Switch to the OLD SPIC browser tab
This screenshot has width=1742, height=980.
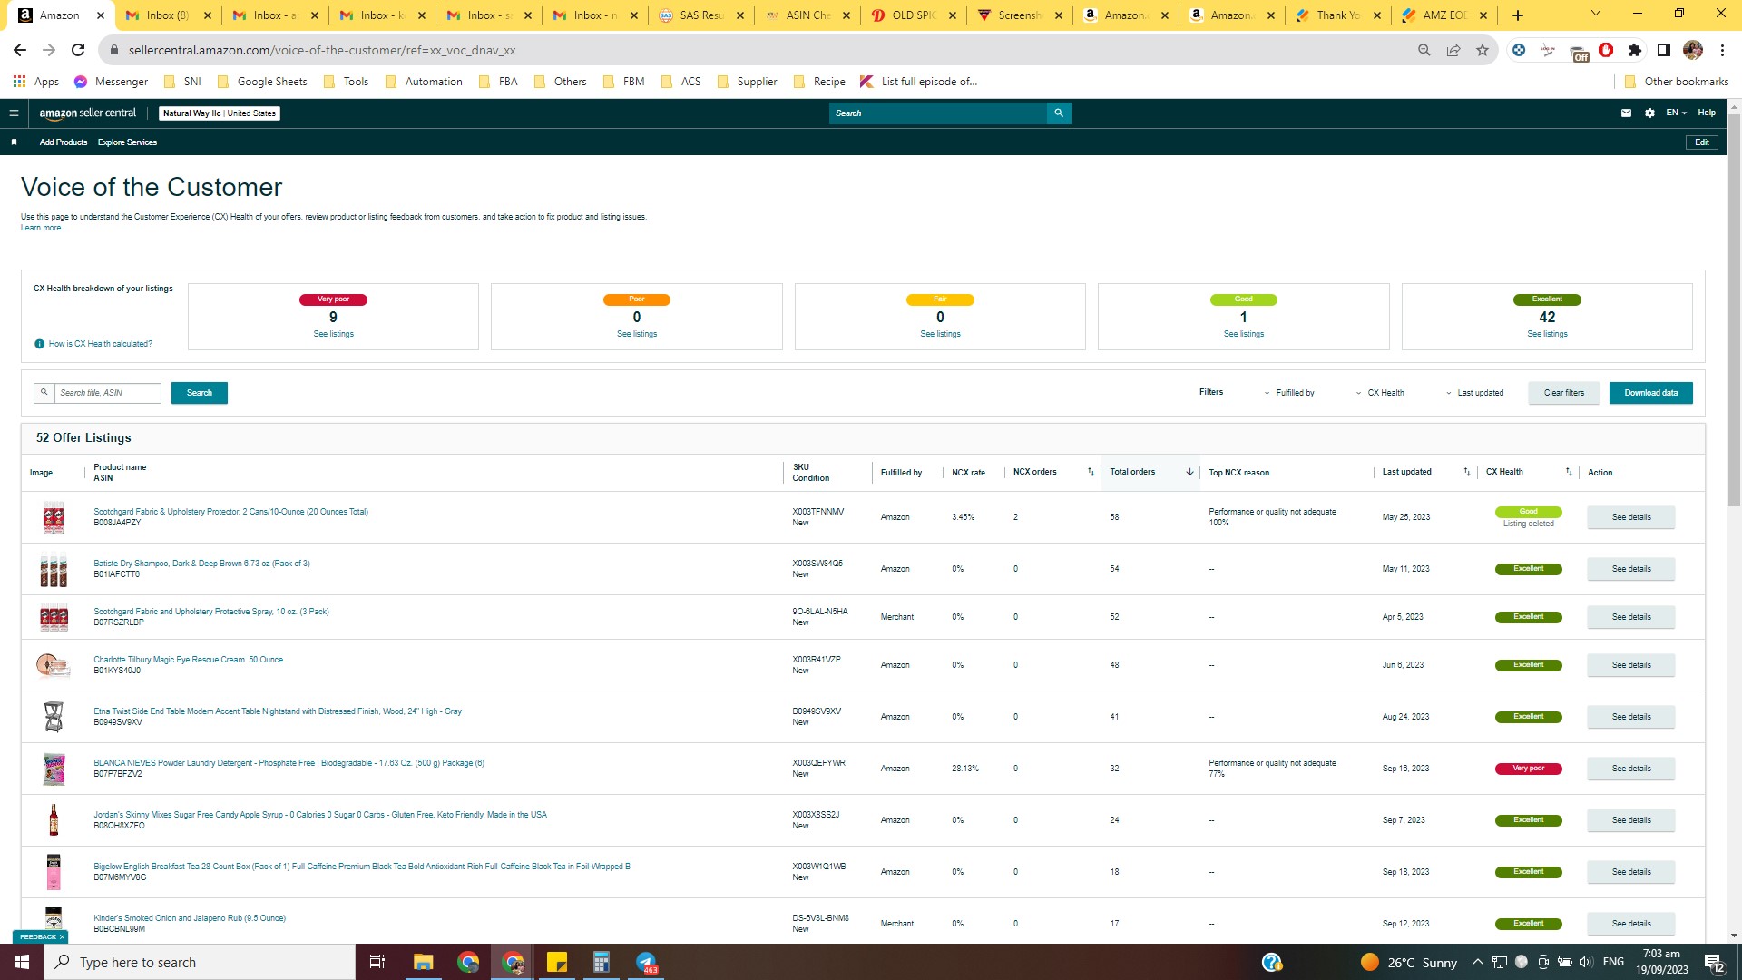point(914,15)
